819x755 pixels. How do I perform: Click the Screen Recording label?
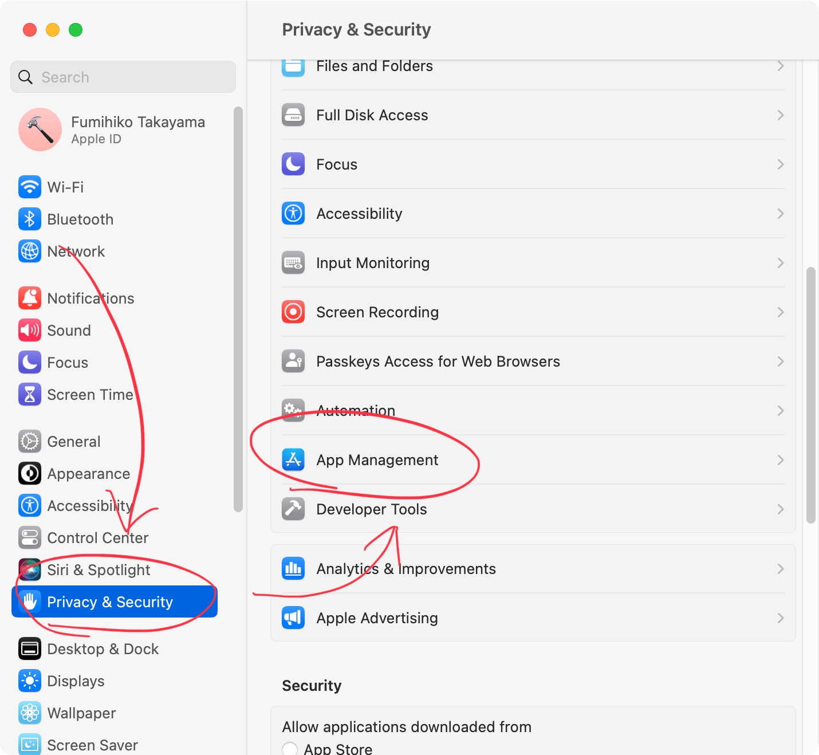[377, 312]
